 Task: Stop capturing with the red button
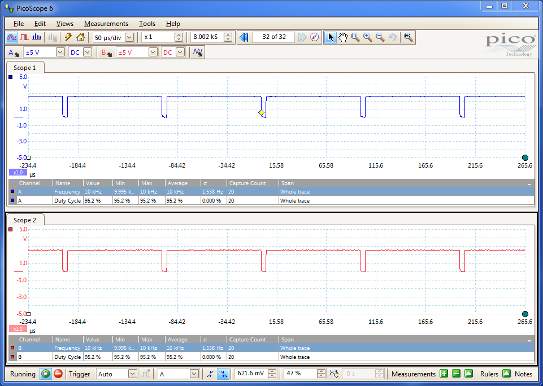(58, 374)
